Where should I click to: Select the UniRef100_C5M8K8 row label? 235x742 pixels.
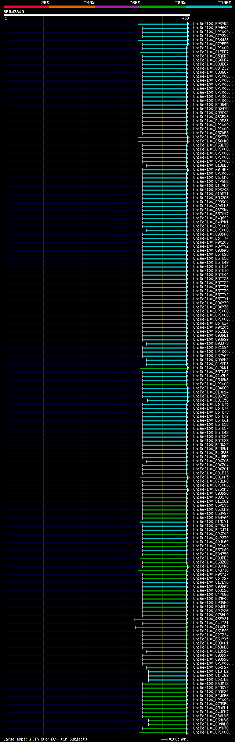(211, 380)
